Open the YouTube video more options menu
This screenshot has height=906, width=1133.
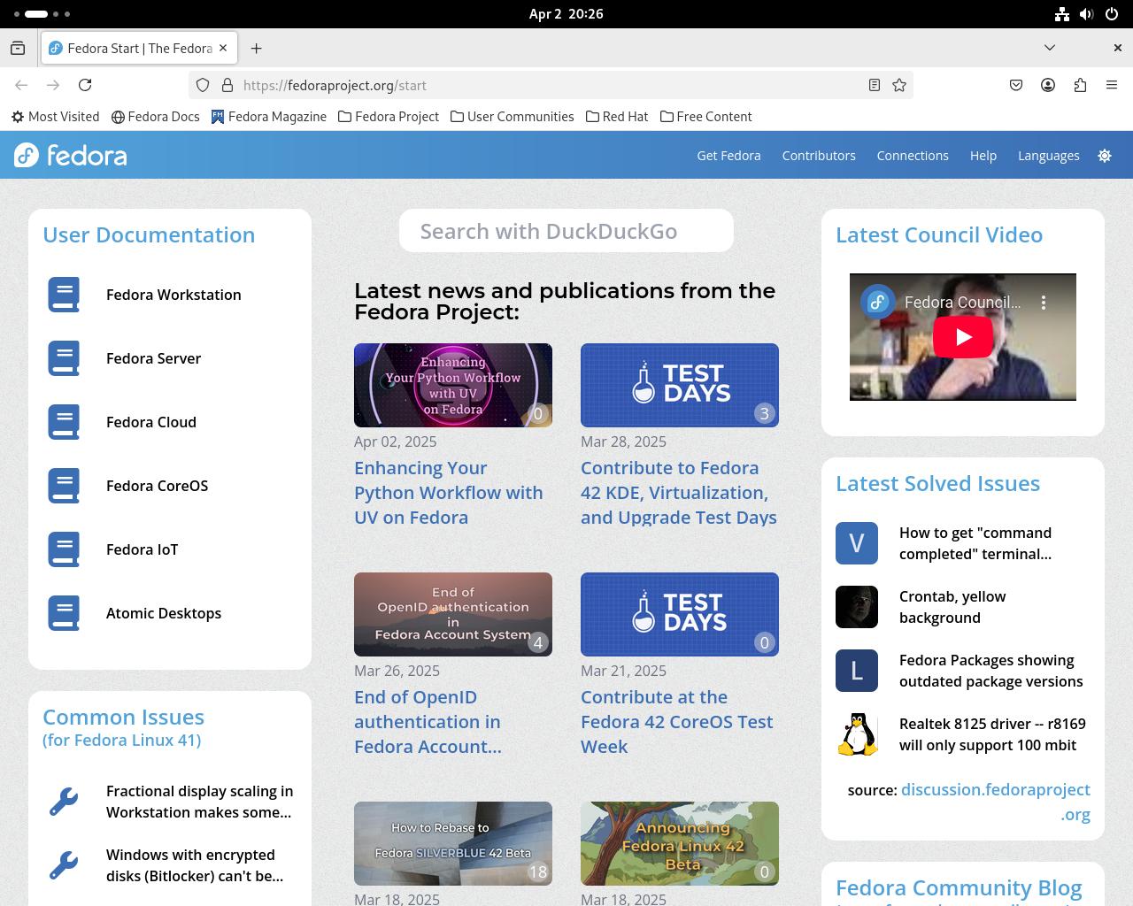click(1044, 303)
